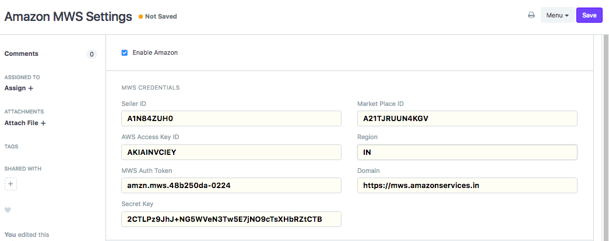Image resolution: width=609 pixels, height=241 pixels.
Task: Uncheck the Enable Amazon checkbox
Action: coord(125,53)
